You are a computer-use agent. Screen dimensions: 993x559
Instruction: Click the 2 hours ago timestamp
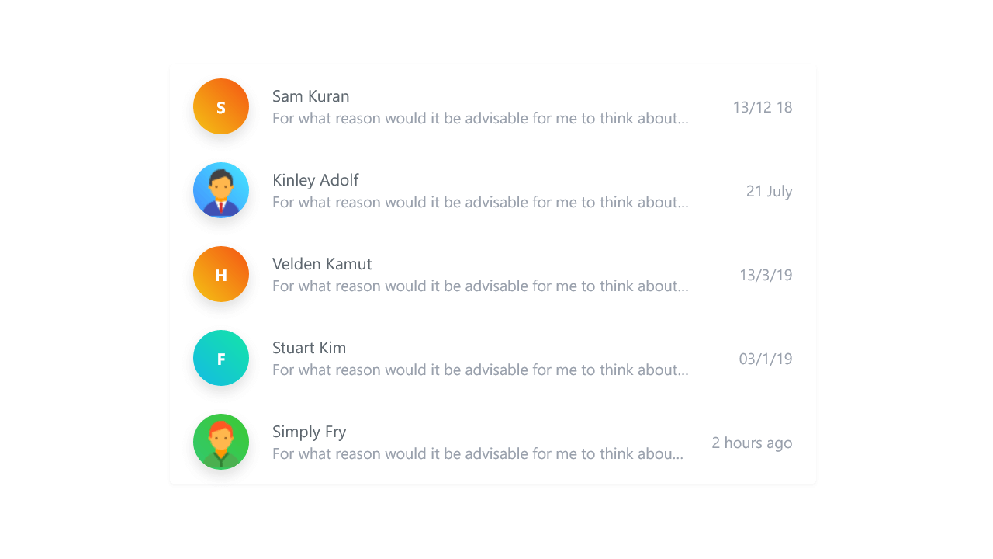(x=752, y=443)
